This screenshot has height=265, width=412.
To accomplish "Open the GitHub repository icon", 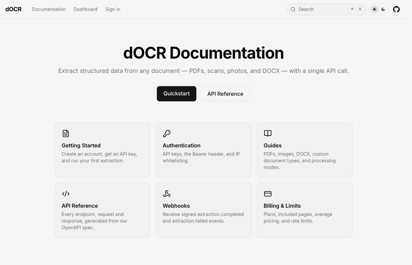I will pyautogui.click(x=396, y=9).
